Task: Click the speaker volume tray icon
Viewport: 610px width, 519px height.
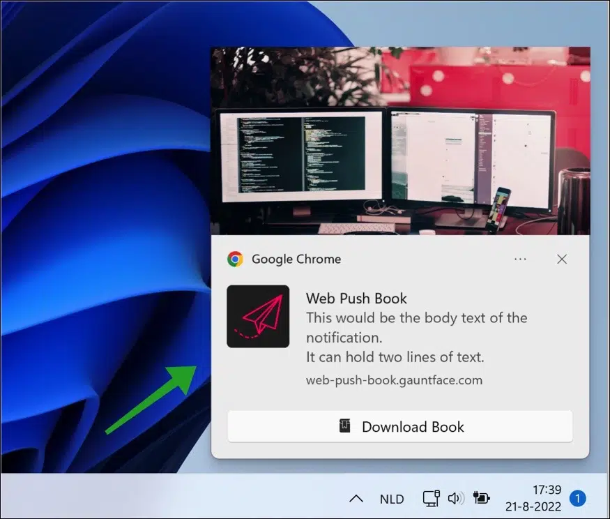Action: click(455, 498)
